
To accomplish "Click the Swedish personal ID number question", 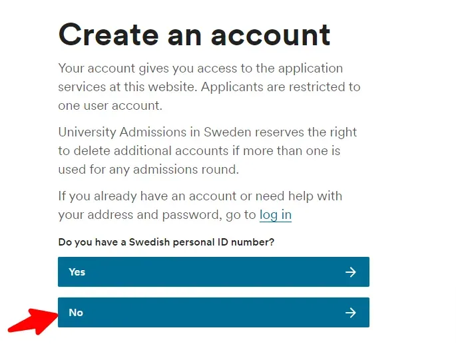I will (166, 242).
